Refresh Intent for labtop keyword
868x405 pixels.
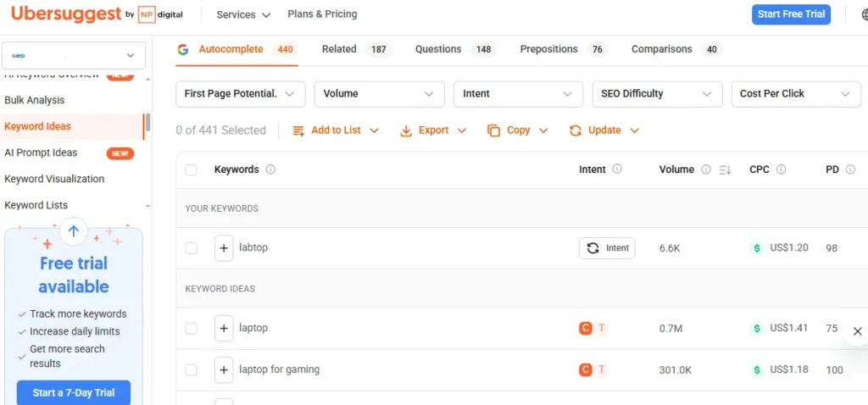point(607,248)
